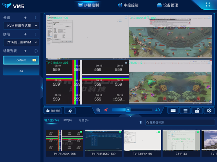Image resolution: width=217 pixels, height=162 pixels.
Task: Add a new group with 分组 plus
Action: pyautogui.click(x=25, y=18)
